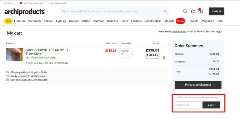Click the Write an email link
240x119 pixels.
tap(178, 32)
